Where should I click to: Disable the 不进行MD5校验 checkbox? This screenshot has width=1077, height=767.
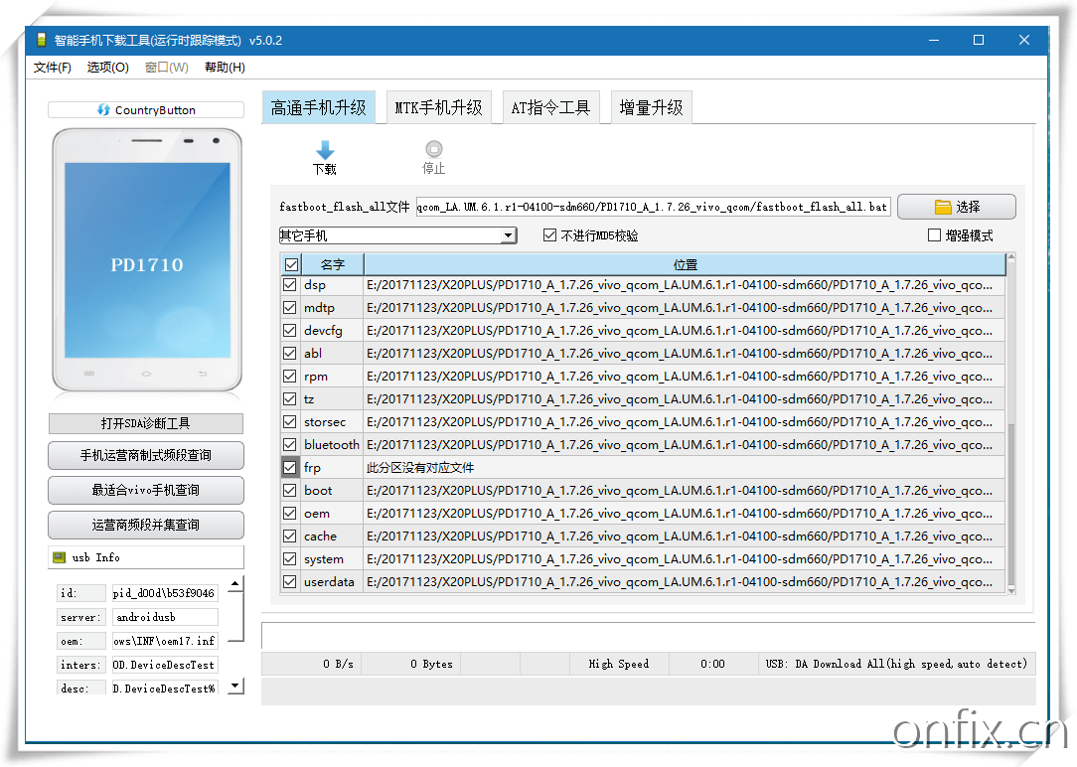(549, 234)
